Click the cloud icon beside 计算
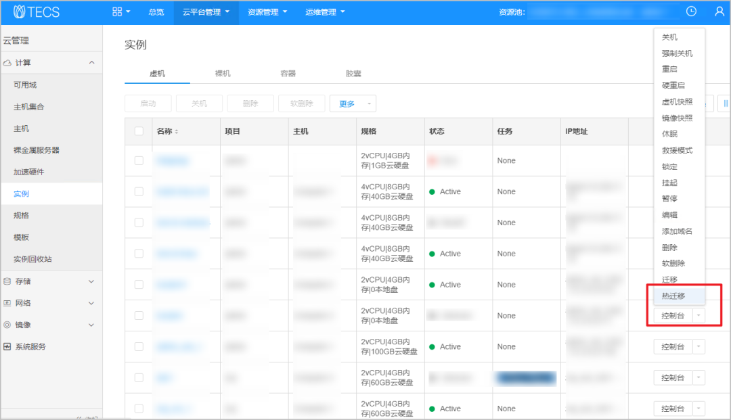The height and width of the screenshot is (420, 731). [7, 63]
